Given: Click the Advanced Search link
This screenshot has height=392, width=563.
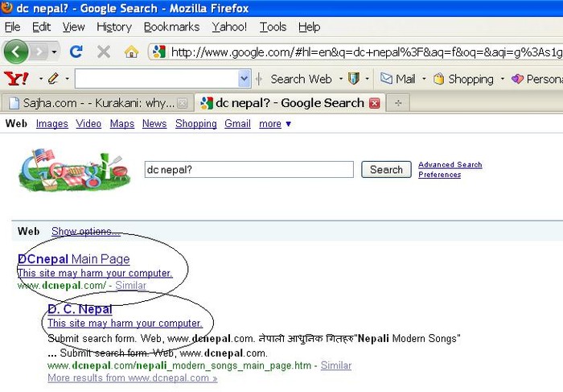Looking at the screenshot, I should (450, 165).
